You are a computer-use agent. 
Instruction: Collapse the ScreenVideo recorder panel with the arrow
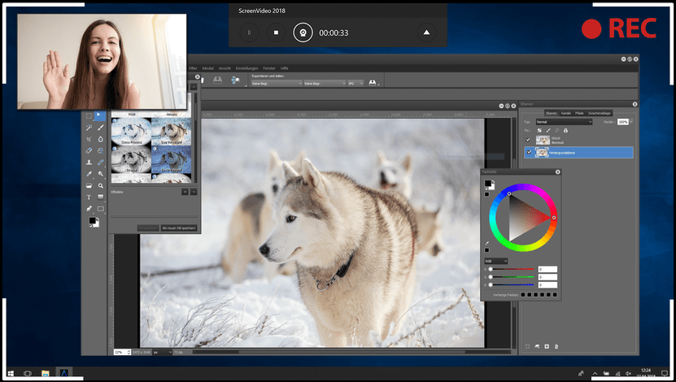click(427, 33)
